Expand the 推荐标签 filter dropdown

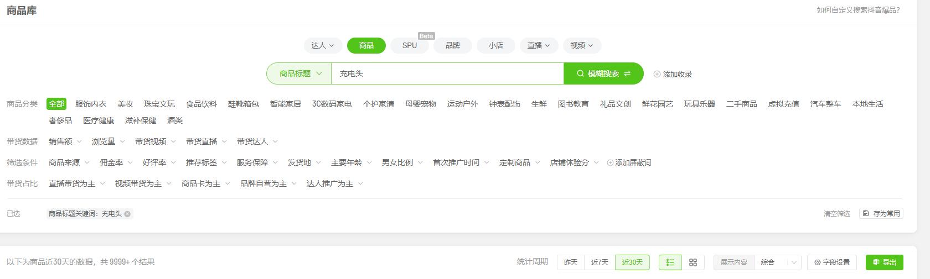pos(206,162)
